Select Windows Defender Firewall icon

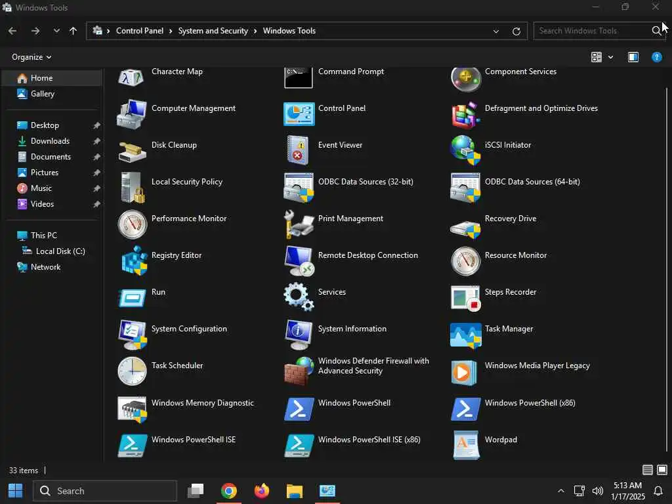[299, 371]
